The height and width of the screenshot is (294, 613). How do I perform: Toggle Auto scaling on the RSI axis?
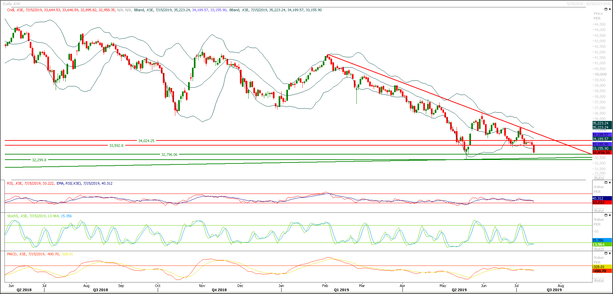click(599, 210)
